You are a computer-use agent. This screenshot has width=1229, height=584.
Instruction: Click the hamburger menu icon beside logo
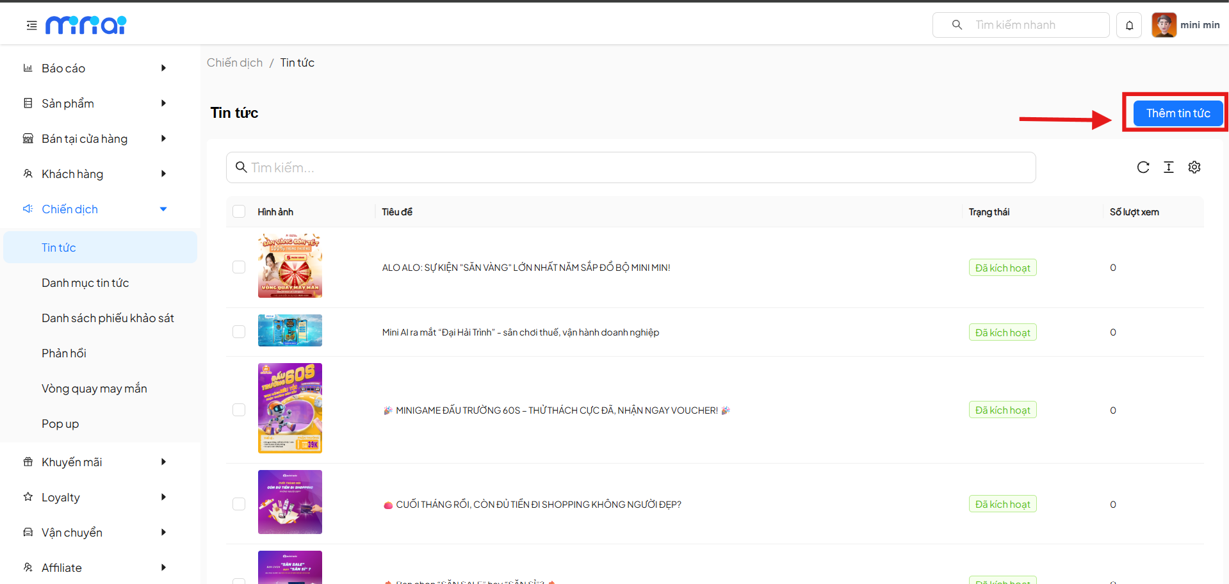pyautogui.click(x=31, y=26)
